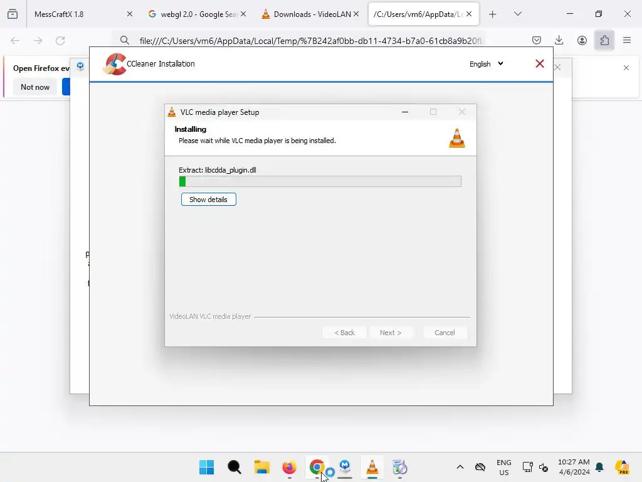
Task: Click the PRE preview tray icon
Action: (x=622, y=467)
